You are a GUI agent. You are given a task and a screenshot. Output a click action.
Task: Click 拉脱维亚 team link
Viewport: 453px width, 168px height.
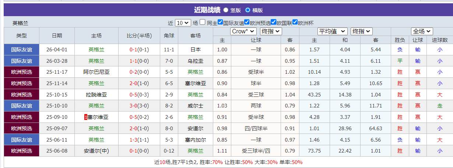tap(96, 95)
